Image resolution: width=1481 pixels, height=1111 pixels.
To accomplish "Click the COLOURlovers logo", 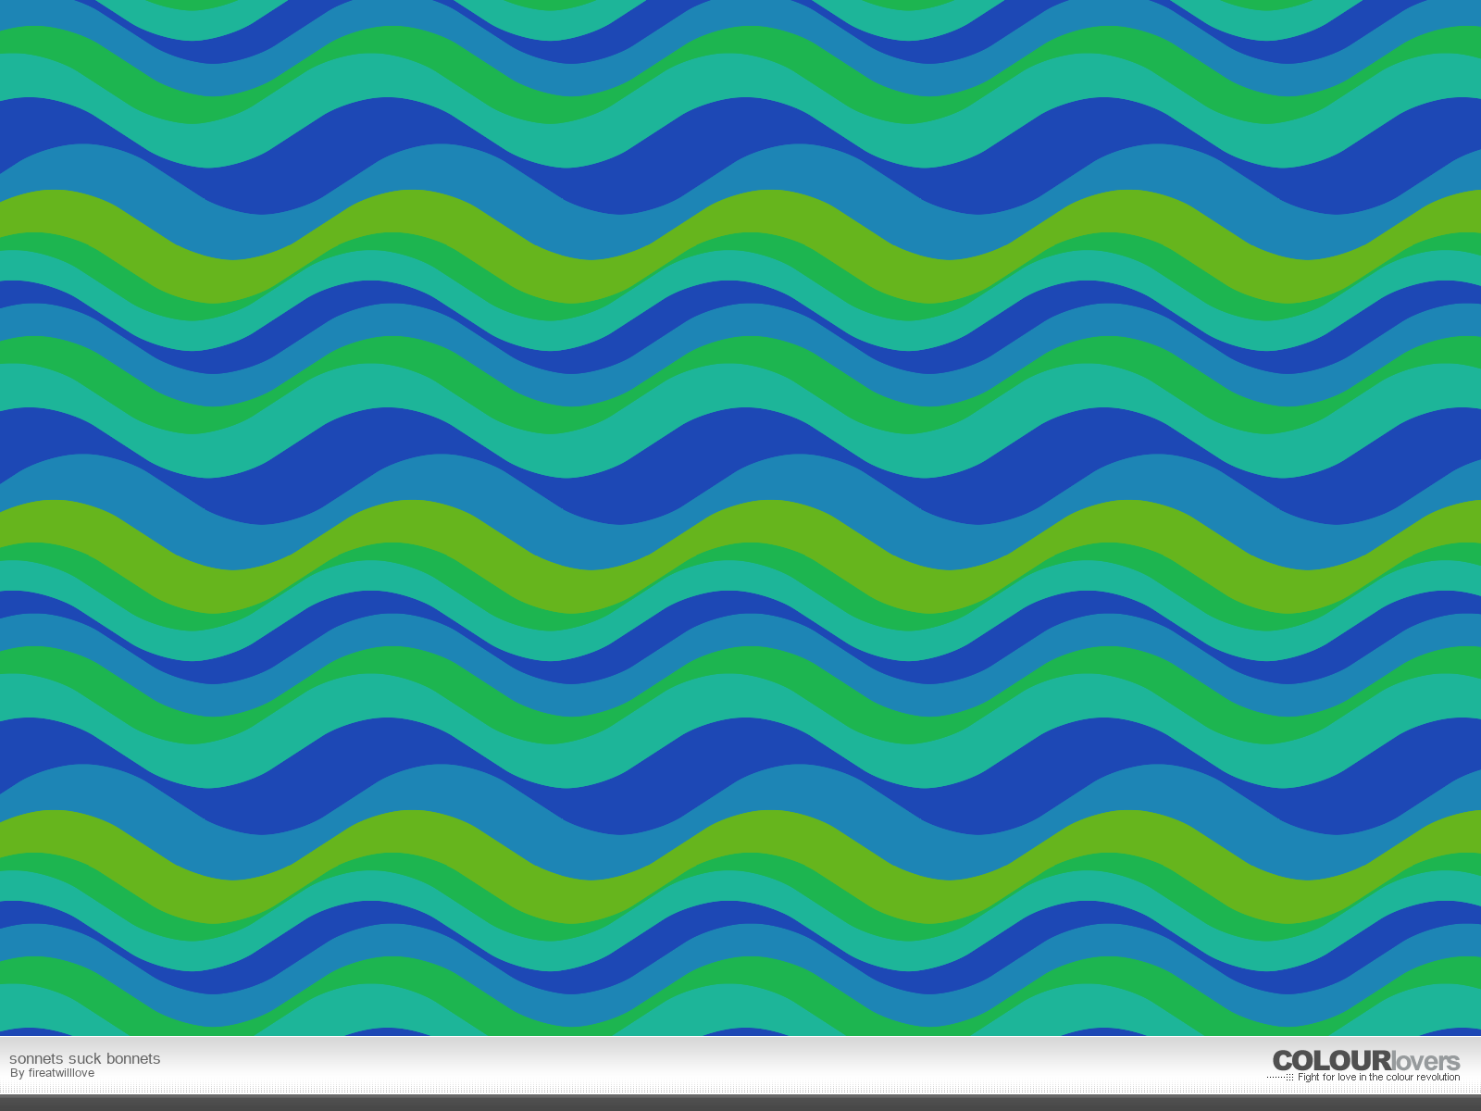I will click(1366, 1061).
